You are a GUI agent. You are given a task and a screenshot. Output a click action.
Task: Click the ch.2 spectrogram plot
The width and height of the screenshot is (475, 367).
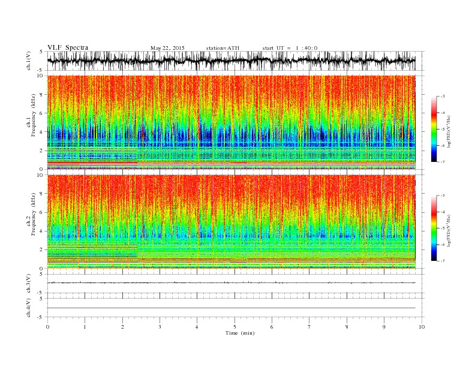click(x=232, y=222)
